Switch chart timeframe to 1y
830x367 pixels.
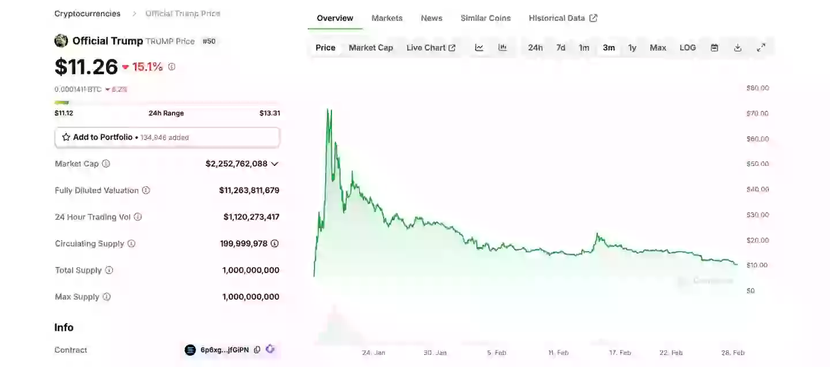tap(632, 47)
